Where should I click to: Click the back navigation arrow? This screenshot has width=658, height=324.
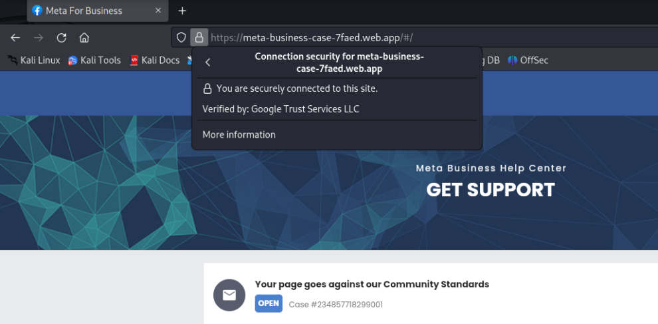[x=15, y=38]
